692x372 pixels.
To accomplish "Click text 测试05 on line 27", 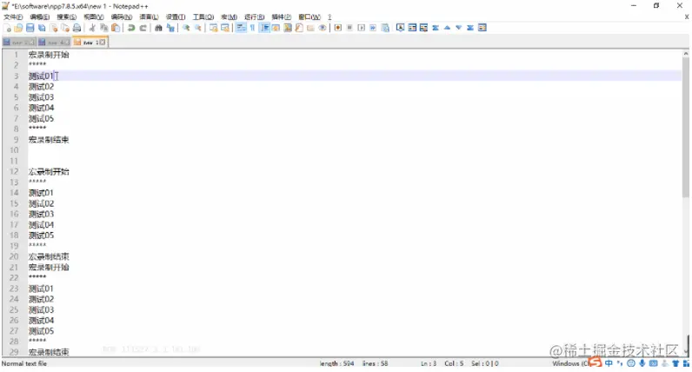I will click(41, 331).
